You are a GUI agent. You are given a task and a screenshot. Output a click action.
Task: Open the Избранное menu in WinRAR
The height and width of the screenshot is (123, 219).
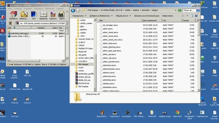pyautogui.click(x=38, y=9)
